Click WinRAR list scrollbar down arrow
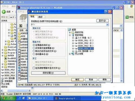This screenshot has height=101, width=135. (x=122, y=81)
